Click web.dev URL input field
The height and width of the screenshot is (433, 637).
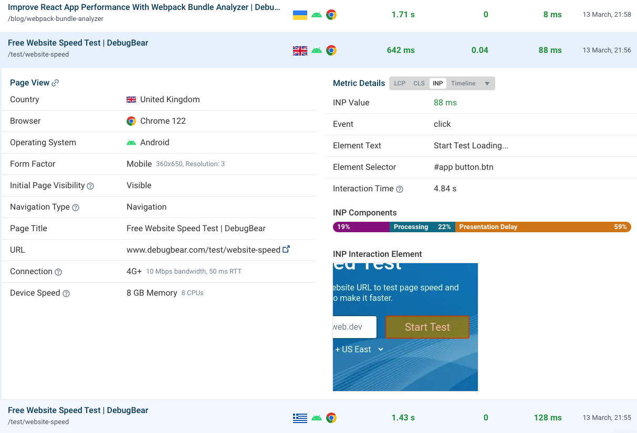pyautogui.click(x=354, y=327)
